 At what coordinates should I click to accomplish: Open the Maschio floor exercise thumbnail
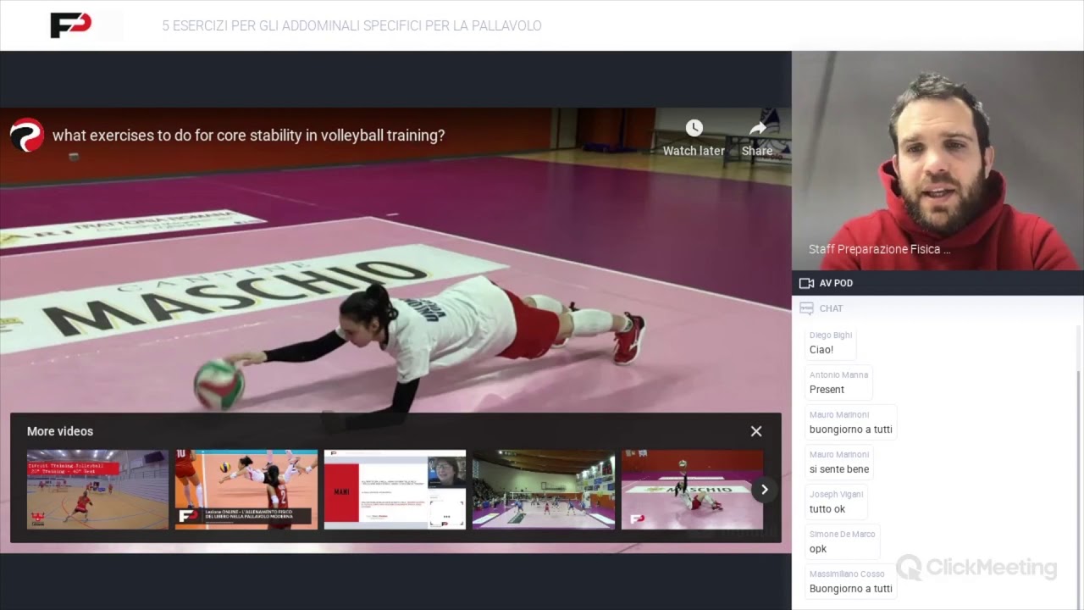coord(692,490)
